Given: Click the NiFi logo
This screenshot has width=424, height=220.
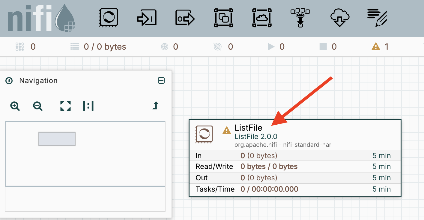Looking at the screenshot, I should [x=41, y=19].
